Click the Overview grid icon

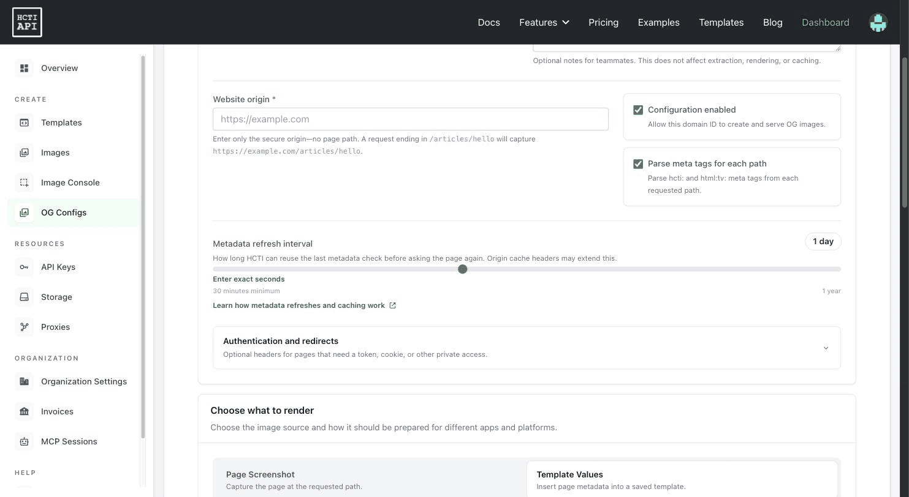25,68
